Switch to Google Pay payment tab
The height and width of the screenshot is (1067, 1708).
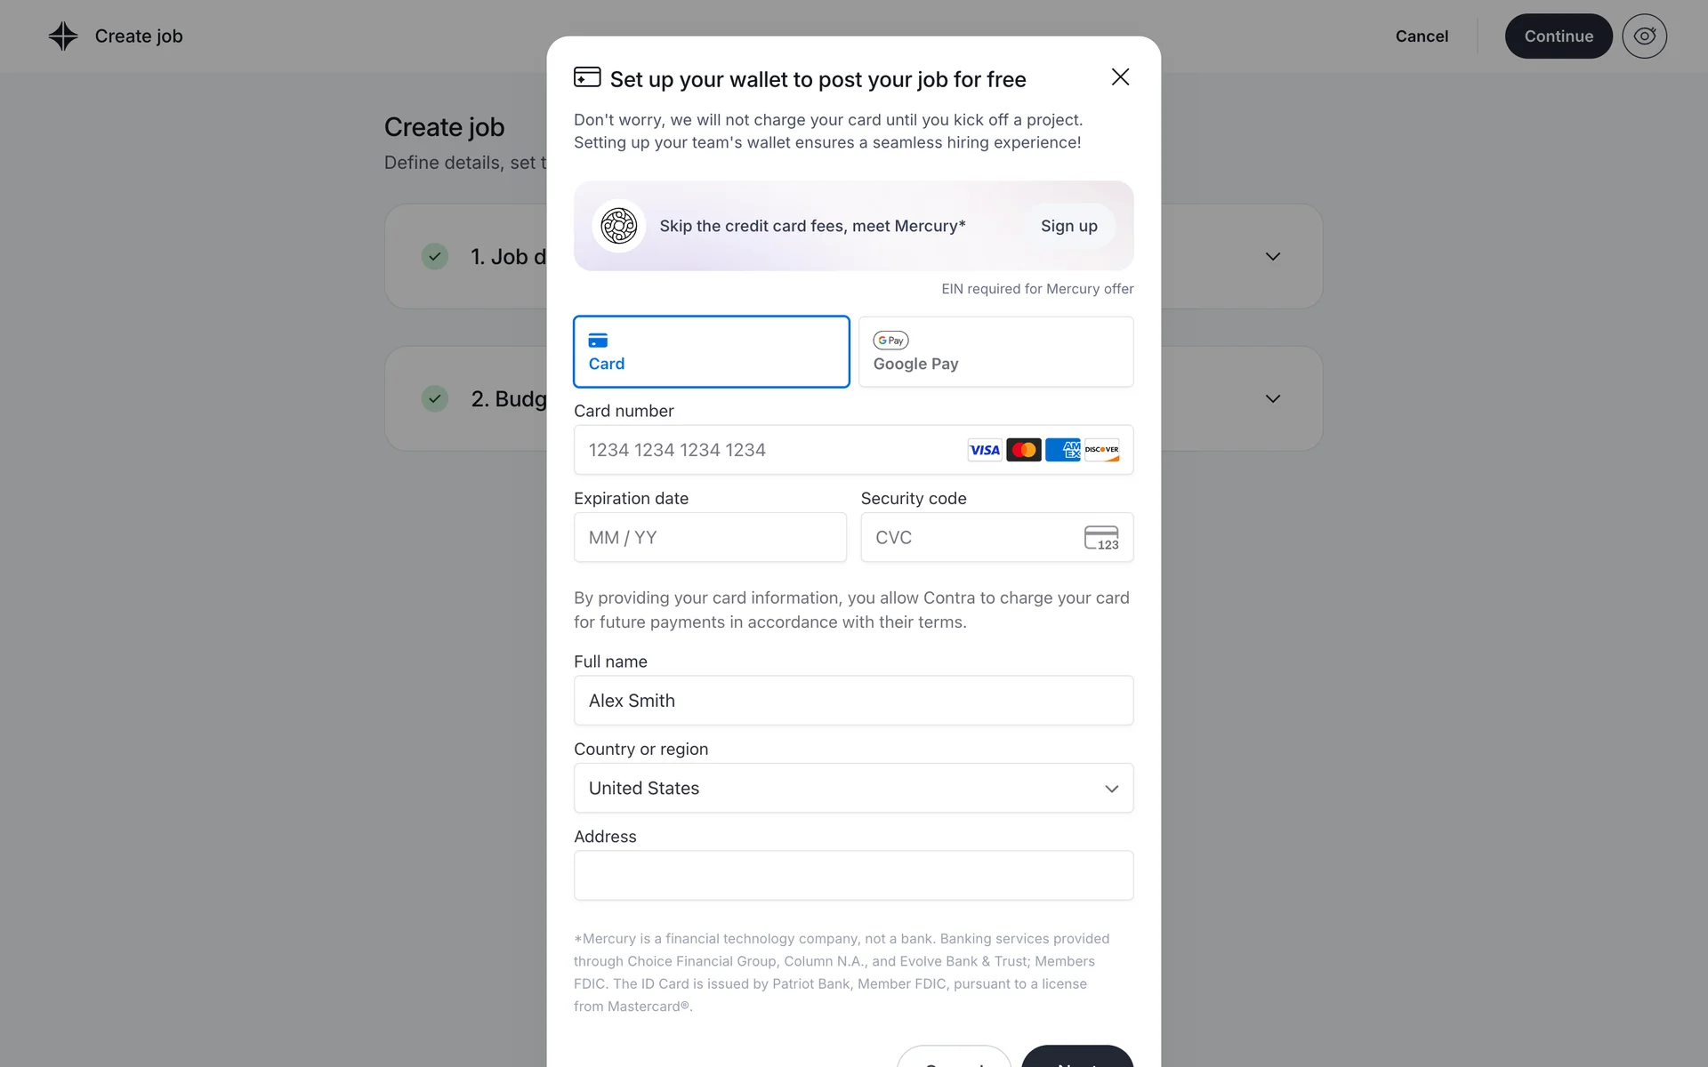995,352
